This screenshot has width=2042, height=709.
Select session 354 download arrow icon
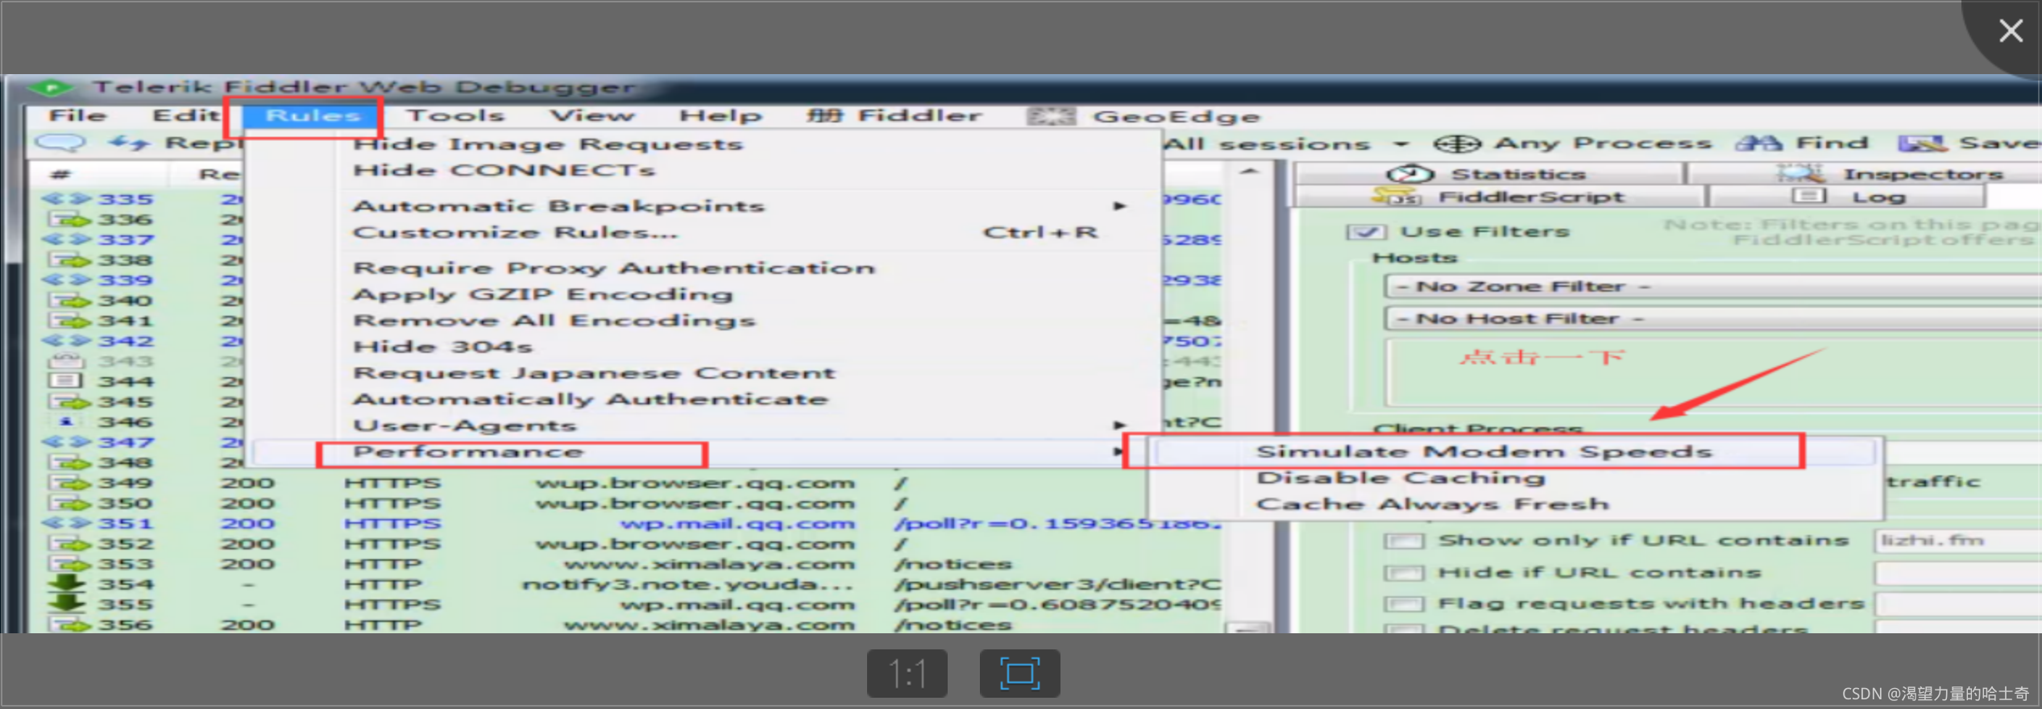point(67,583)
